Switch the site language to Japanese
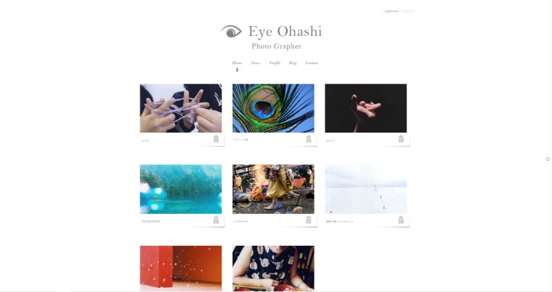The width and height of the screenshot is (552, 292). [391, 11]
